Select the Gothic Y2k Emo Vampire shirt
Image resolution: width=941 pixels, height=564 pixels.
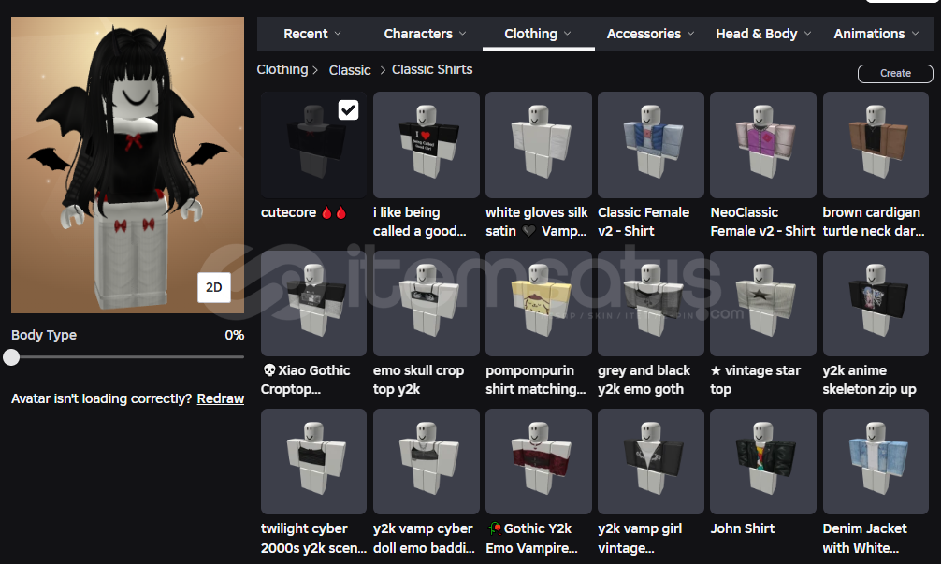coord(538,461)
